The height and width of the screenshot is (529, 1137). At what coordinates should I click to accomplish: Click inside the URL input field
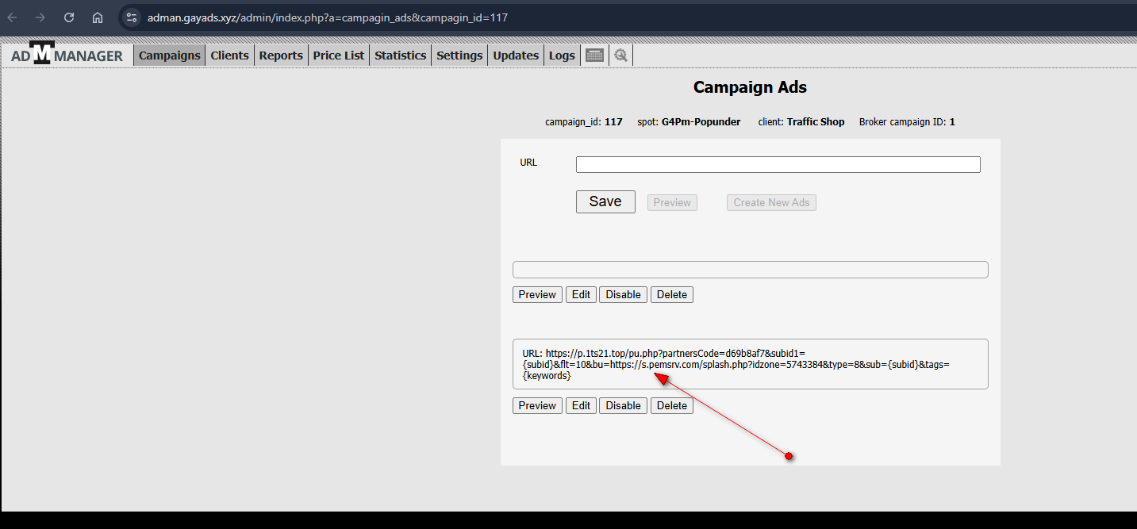pyautogui.click(x=778, y=164)
